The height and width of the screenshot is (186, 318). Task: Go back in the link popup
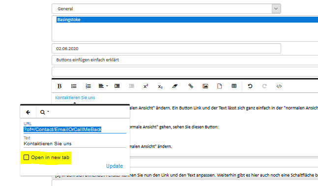pos(28,112)
